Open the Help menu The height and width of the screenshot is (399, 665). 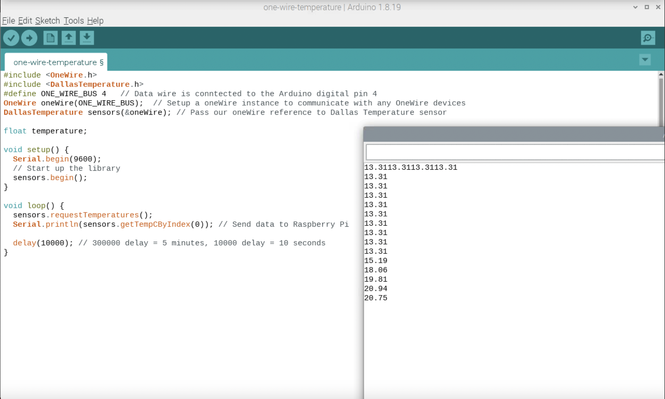pos(95,21)
